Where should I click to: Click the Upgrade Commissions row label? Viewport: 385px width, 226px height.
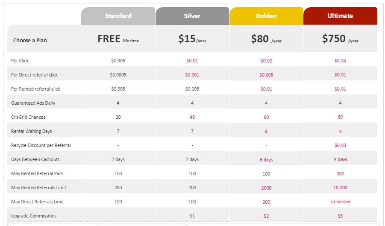tap(34, 216)
